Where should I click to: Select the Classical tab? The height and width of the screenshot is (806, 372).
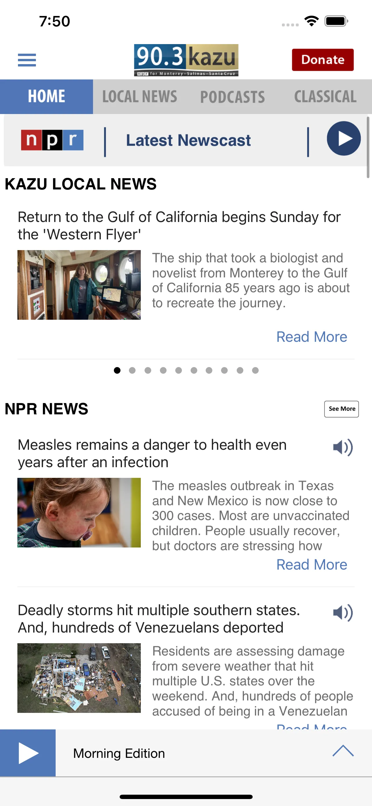(325, 97)
